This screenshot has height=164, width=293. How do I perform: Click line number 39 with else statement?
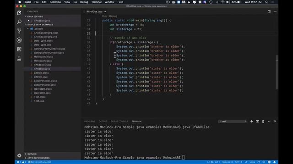click(88, 64)
